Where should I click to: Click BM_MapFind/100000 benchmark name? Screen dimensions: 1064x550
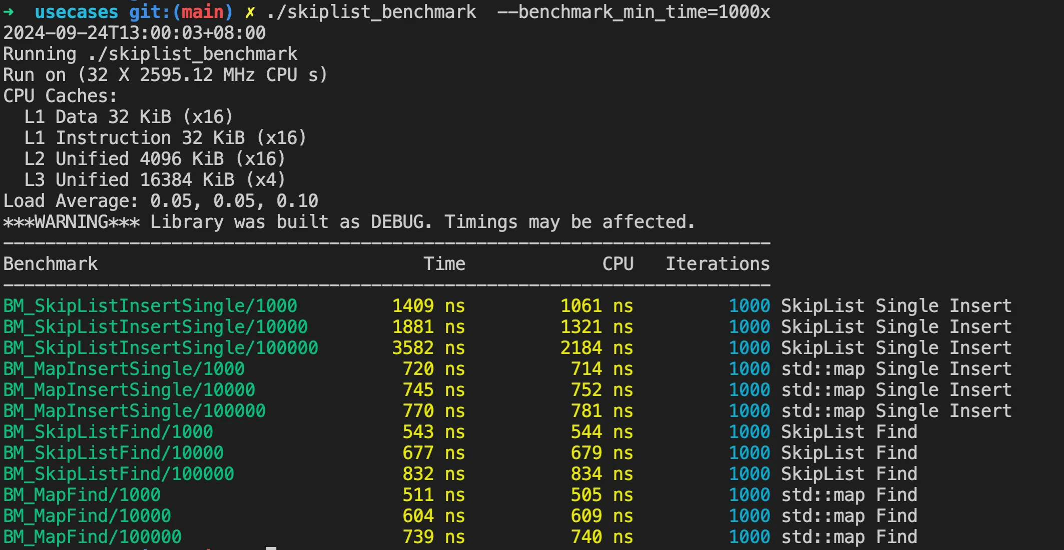point(93,537)
